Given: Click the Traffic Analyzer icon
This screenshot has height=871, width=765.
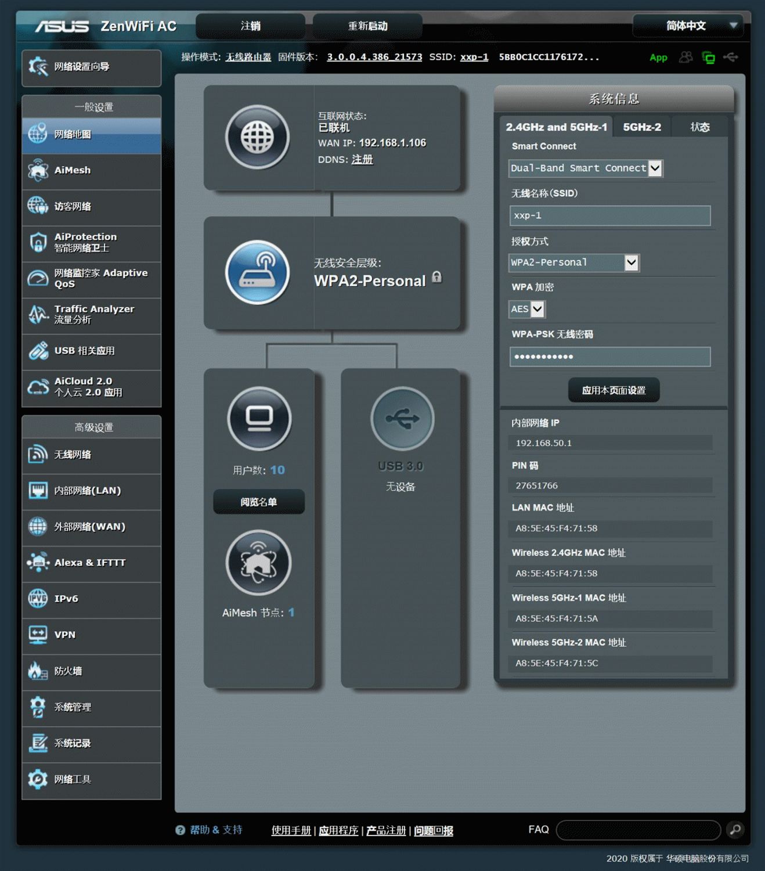Looking at the screenshot, I should 38,315.
